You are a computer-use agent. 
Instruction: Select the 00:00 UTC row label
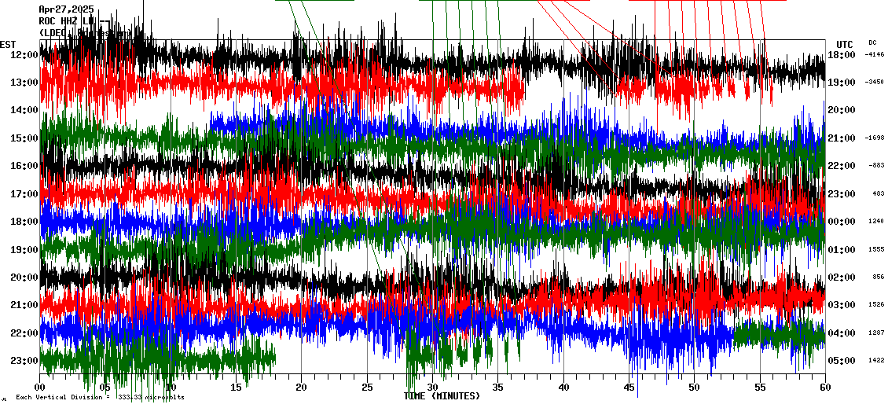click(842, 222)
